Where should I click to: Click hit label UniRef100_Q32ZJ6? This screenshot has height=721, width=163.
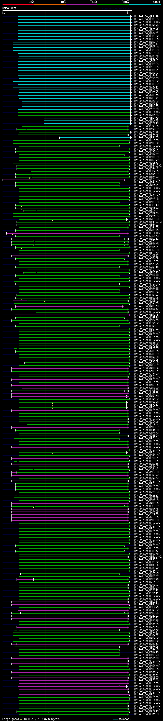pos(146,124)
